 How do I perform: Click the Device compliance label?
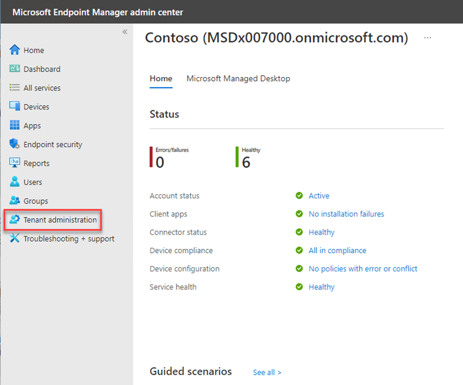point(181,251)
